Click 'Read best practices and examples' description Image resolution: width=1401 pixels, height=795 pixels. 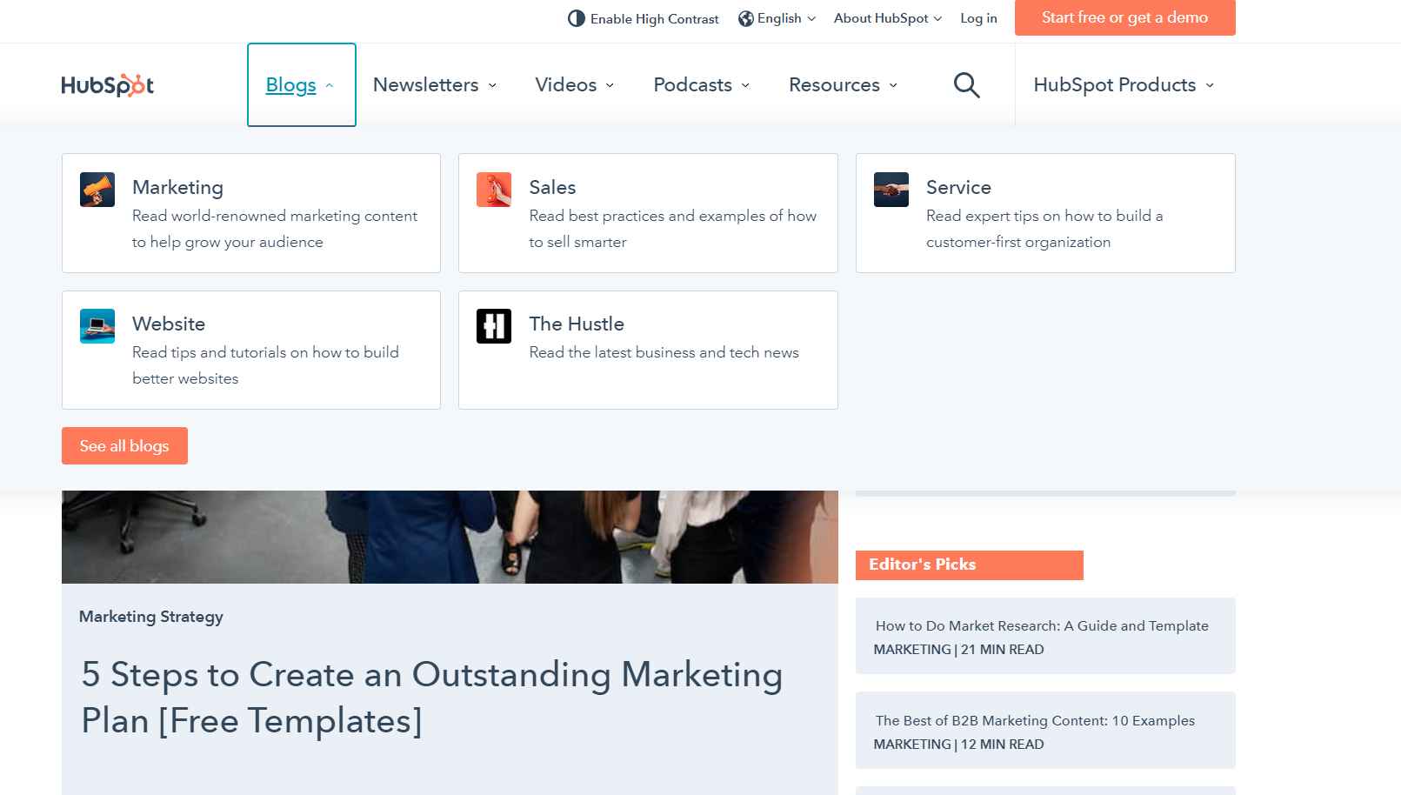[x=672, y=229]
